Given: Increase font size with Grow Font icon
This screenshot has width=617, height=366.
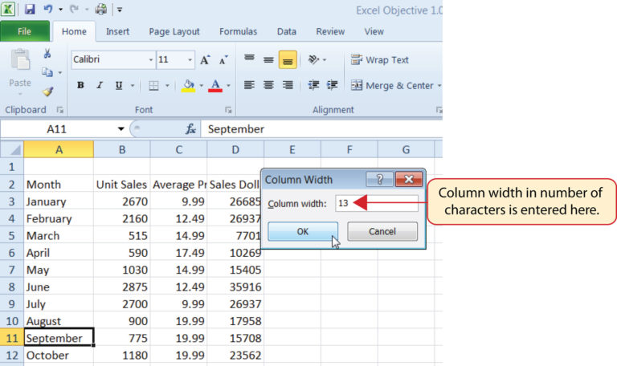Looking at the screenshot, I should (206, 60).
